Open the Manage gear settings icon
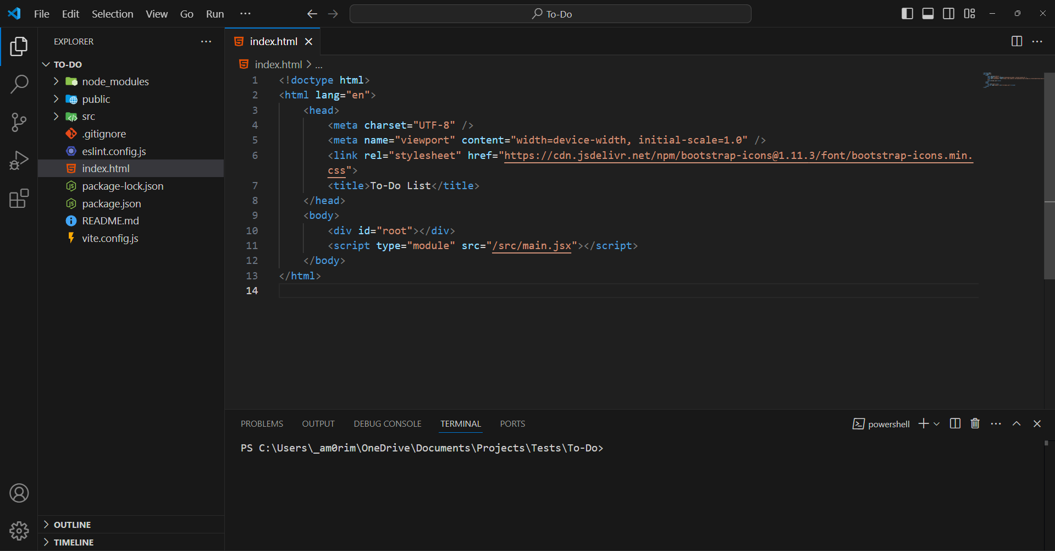Screen dimensions: 1055x551 [19, 531]
